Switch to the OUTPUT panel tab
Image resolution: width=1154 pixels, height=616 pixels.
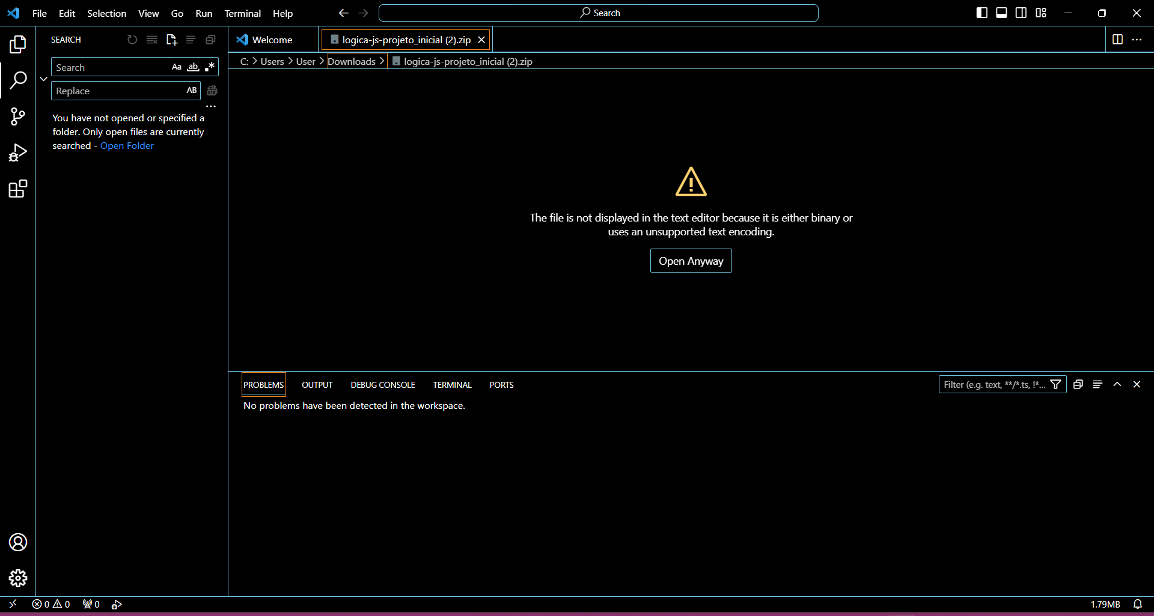pos(317,385)
